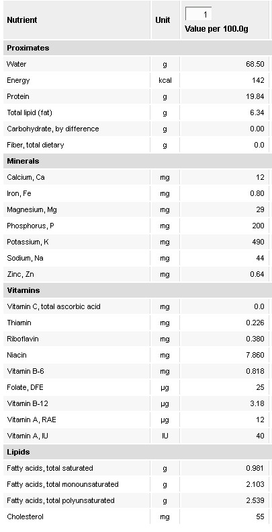Click the Total lipid (fat) row
The width and height of the screenshot is (272, 532).
pos(136,112)
